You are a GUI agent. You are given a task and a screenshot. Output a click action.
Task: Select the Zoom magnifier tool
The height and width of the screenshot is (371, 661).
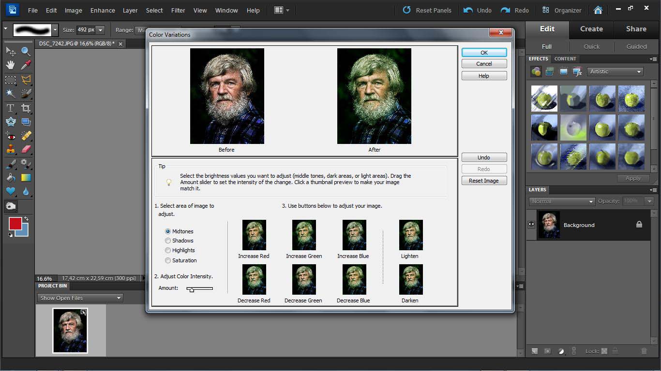[x=26, y=51]
